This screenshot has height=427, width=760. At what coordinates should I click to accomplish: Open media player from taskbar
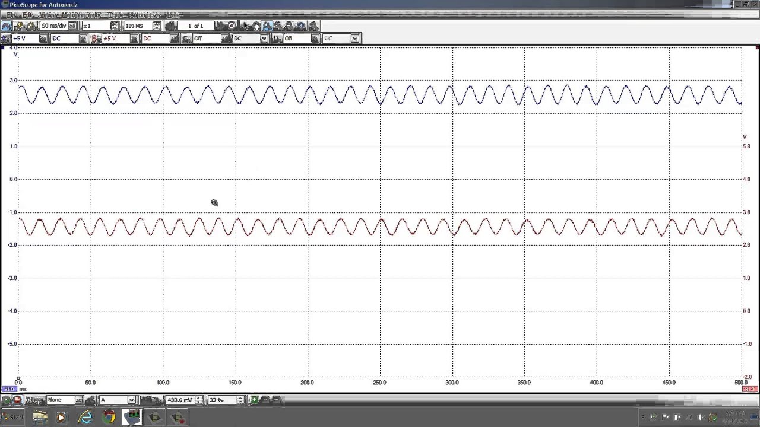(61, 417)
